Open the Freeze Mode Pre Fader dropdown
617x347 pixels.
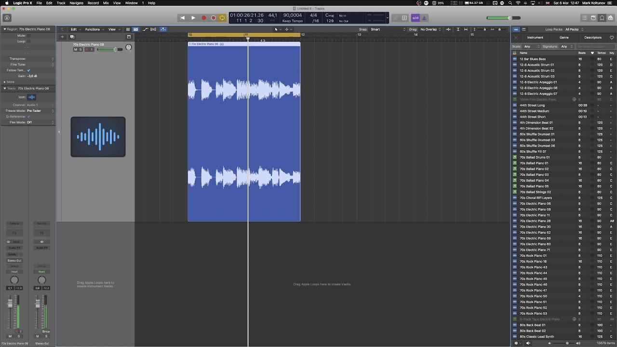click(x=40, y=111)
